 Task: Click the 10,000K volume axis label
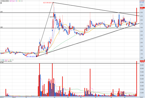coord(142,93)
